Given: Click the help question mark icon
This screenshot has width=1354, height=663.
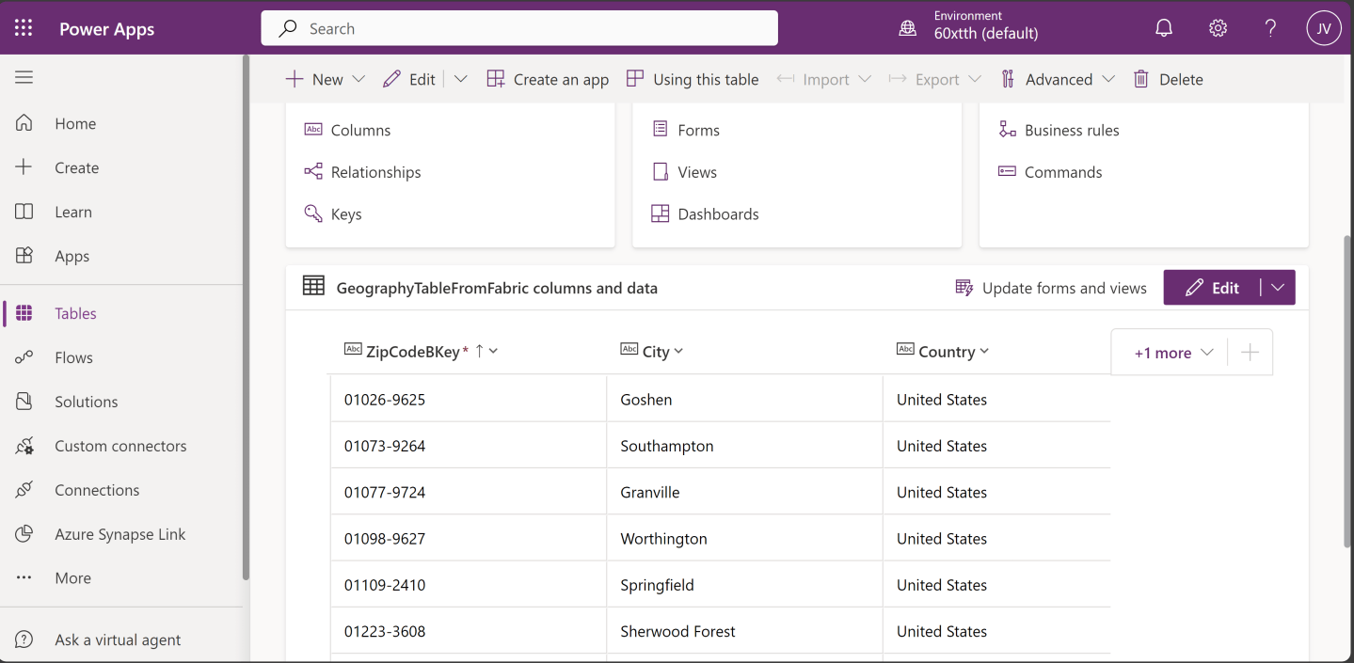Looking at the screenshot, I should coord(1270,28).
